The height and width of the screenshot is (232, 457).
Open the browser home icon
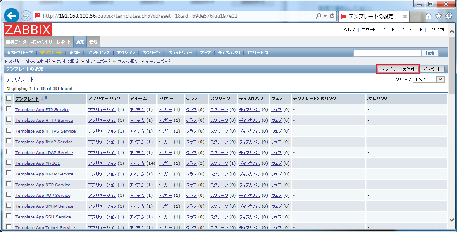click(x=429, y=16)
